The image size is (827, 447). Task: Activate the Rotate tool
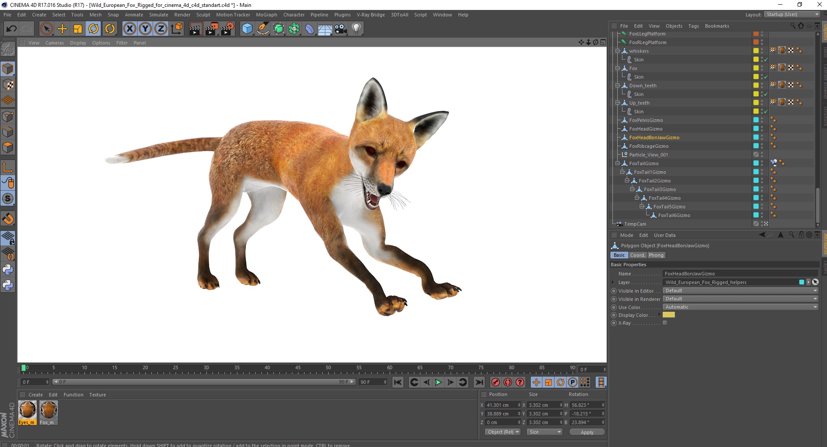[x=93, y=29]
